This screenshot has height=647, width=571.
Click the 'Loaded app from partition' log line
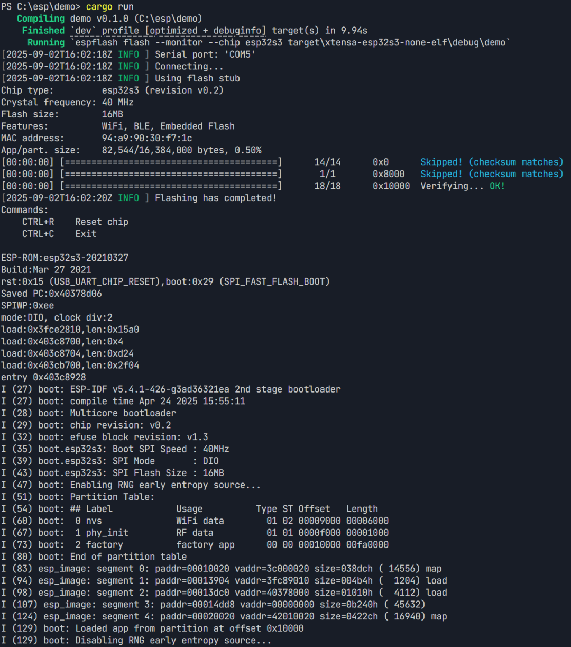pos(152,628)
